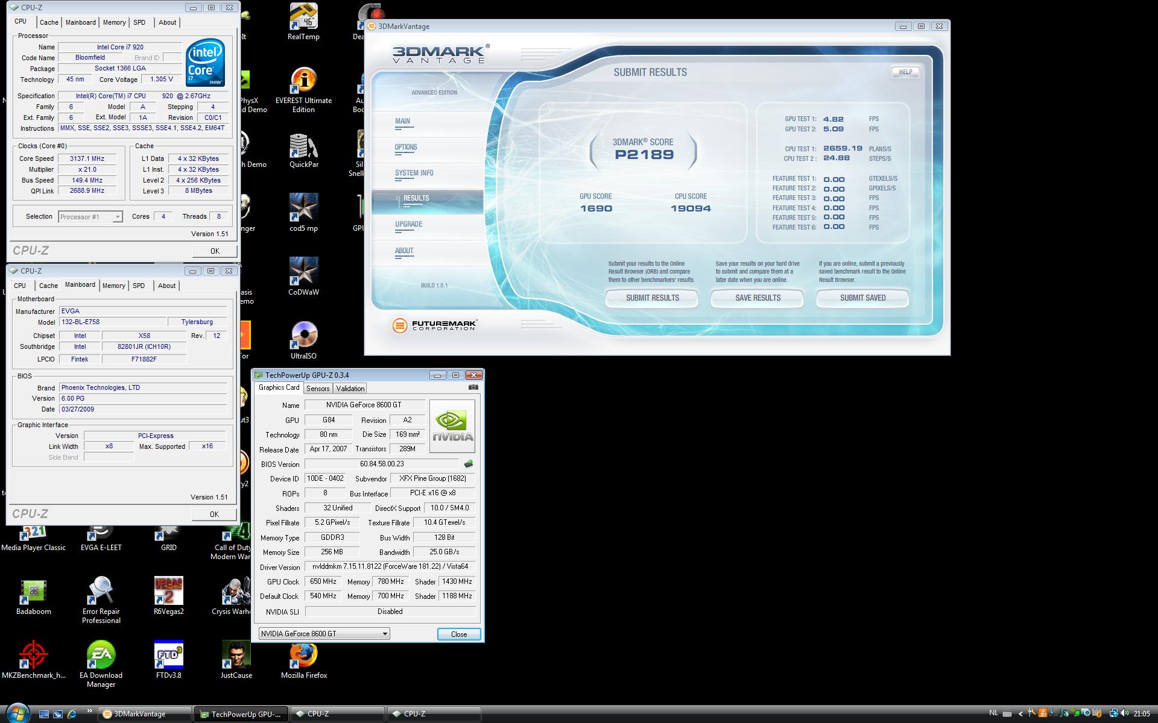The image size is (1158, 723).
Task: Click the CPU SCORE 19094 value
Action: [691, 208]
